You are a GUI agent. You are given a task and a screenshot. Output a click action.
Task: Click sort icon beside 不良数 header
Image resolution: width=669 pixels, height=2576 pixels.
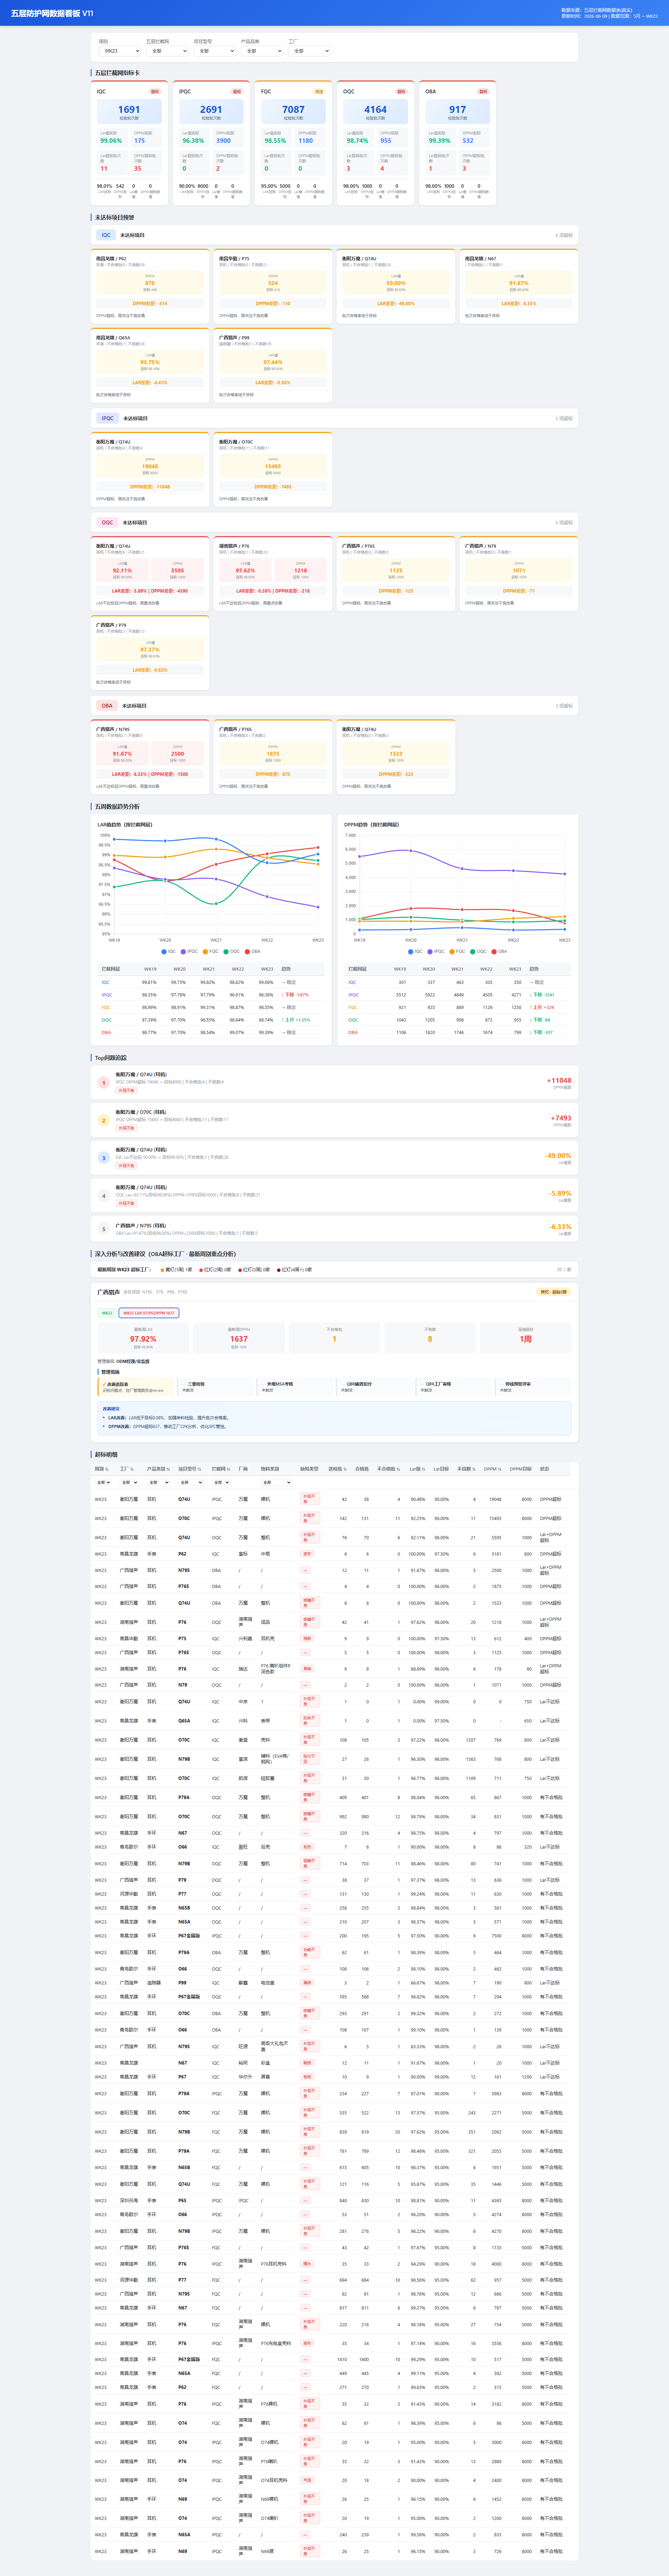[474, 1469]
